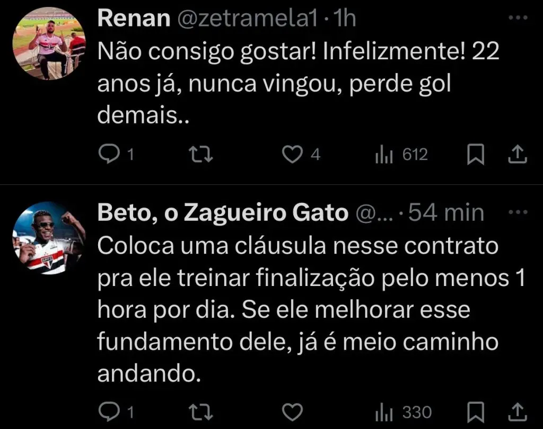View analytics showing 612 views
This screenshot has width=543, height=429.
tap(383, 154)
